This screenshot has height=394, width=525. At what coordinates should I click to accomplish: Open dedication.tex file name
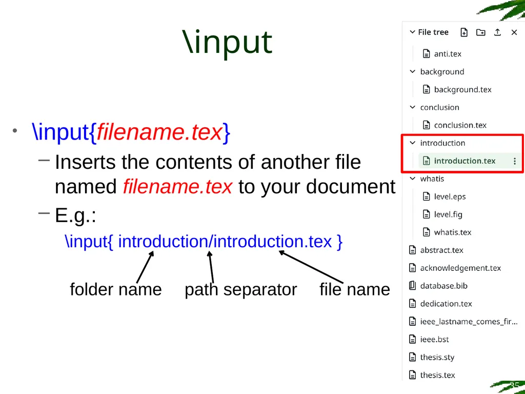[x=446, y=304]
